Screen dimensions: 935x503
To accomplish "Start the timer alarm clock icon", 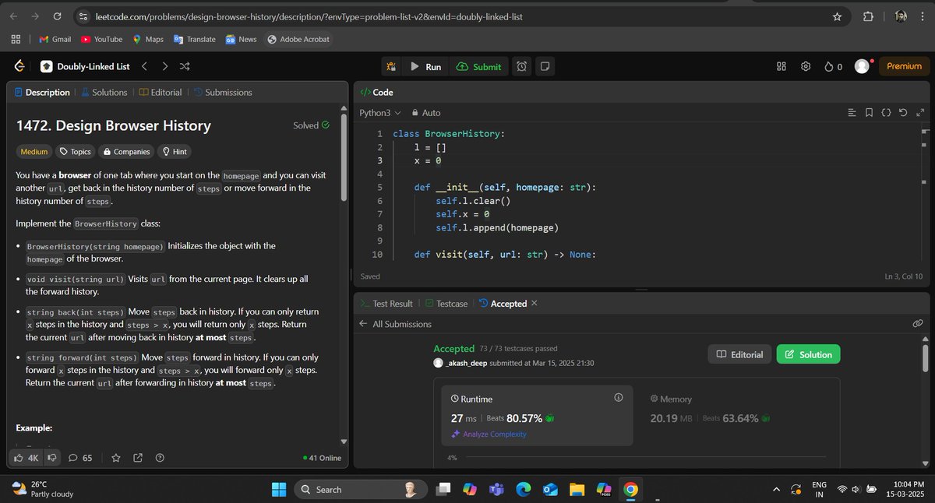I will pos(521,67).
